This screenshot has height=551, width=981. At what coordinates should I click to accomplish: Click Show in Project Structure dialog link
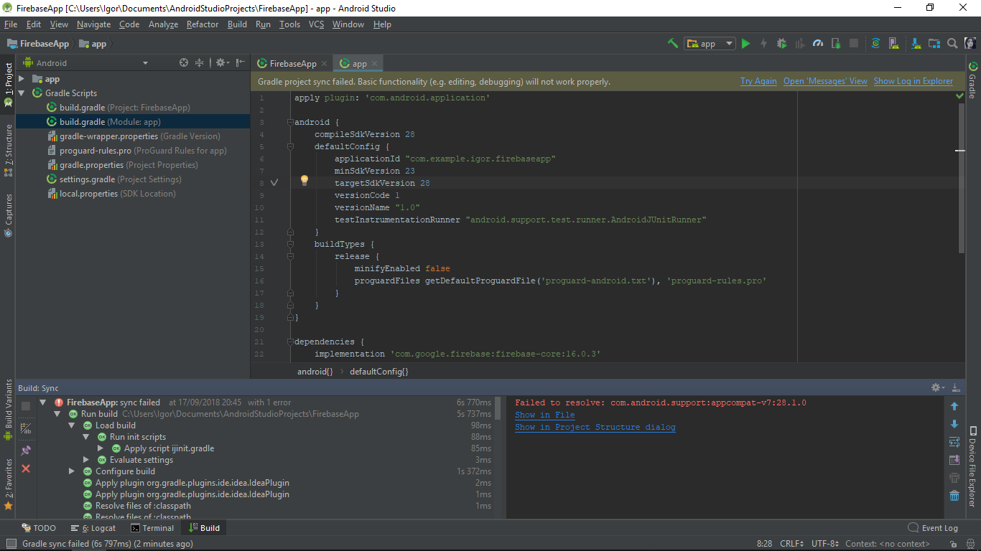[595, 427]
